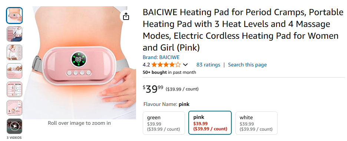Click the orange star rating icons
The image size is (347, 141).
point(166,65)
